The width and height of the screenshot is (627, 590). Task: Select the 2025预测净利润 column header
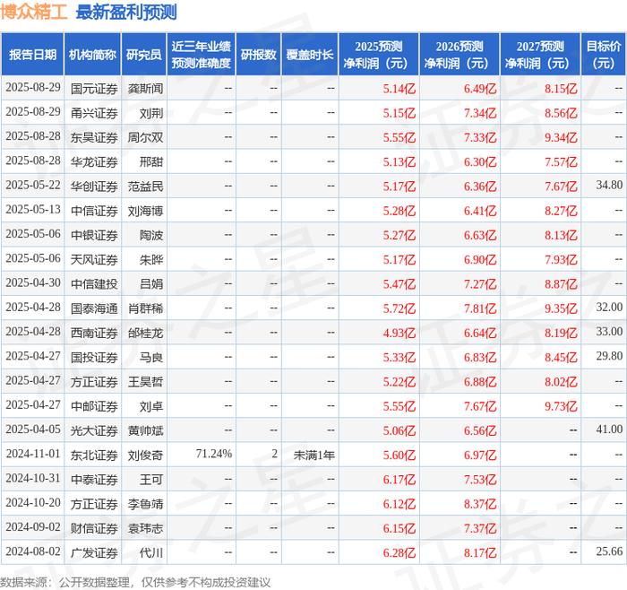[379, 55]
